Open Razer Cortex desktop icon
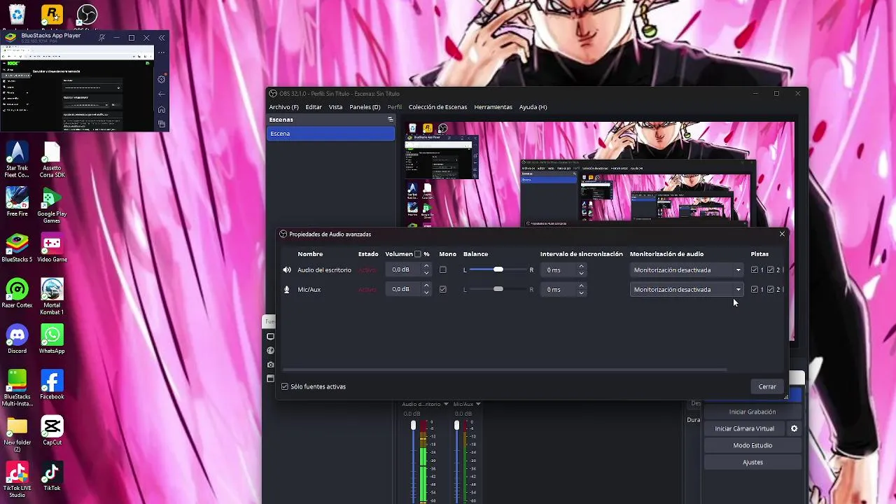The height and width of the screenshot is (504, 896). click(x=17, y=293)
